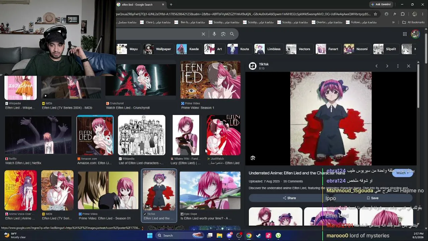
Task: Open more options in image preview panel
Action: (398, 66)
